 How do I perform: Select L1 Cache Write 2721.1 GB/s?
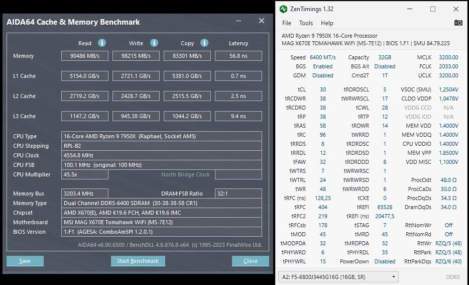click(136, 76)
